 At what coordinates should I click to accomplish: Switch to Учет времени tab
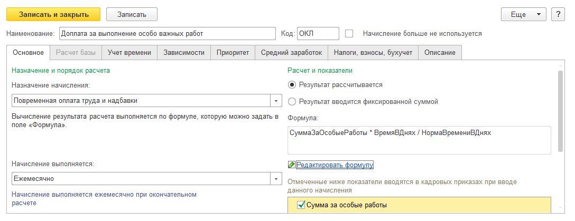point(129,53)
